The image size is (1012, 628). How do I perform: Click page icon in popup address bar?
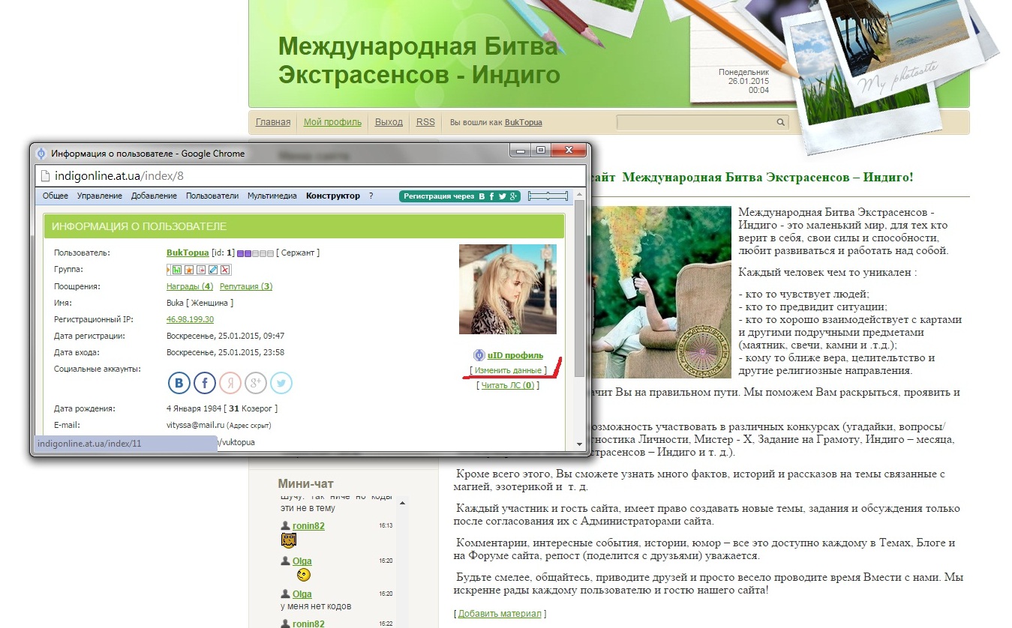[x=44, y=176]
